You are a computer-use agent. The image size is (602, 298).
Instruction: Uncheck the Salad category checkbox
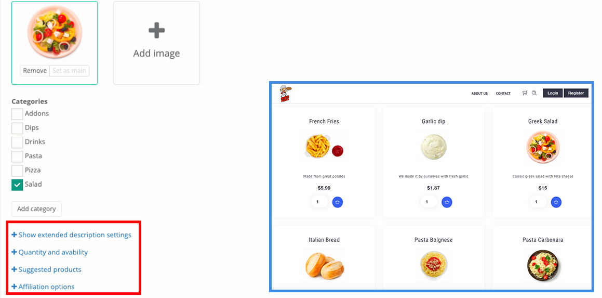pos(17,185)
